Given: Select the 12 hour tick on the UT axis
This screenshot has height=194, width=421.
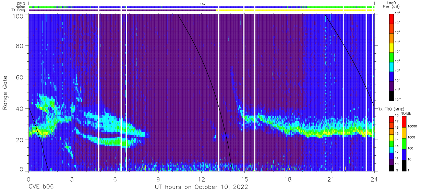Looking at the screenshot, I should pyautogui.click(x=202, y=179).
